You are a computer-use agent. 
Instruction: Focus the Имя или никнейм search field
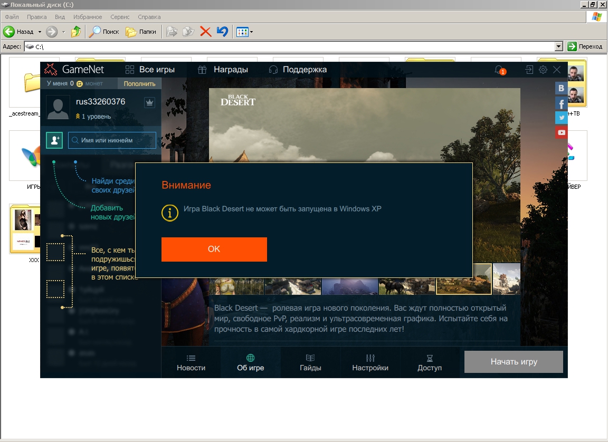tap(112, 140)
